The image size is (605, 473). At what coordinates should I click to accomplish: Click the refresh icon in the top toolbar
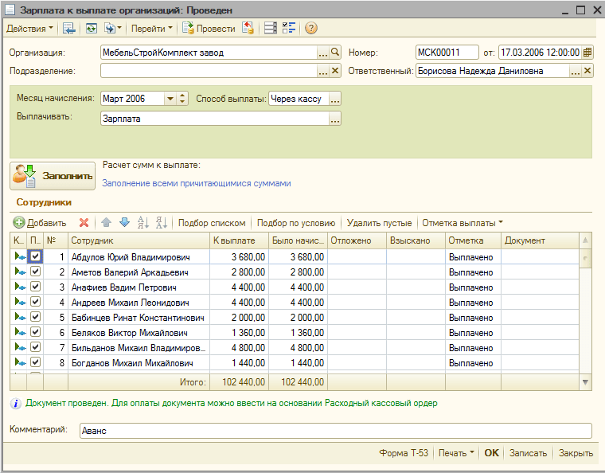[92, 29]
